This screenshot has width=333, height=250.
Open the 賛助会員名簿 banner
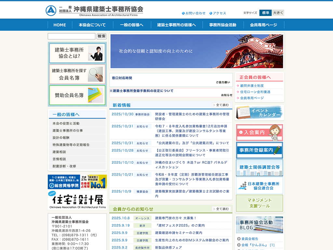[77, 95]
